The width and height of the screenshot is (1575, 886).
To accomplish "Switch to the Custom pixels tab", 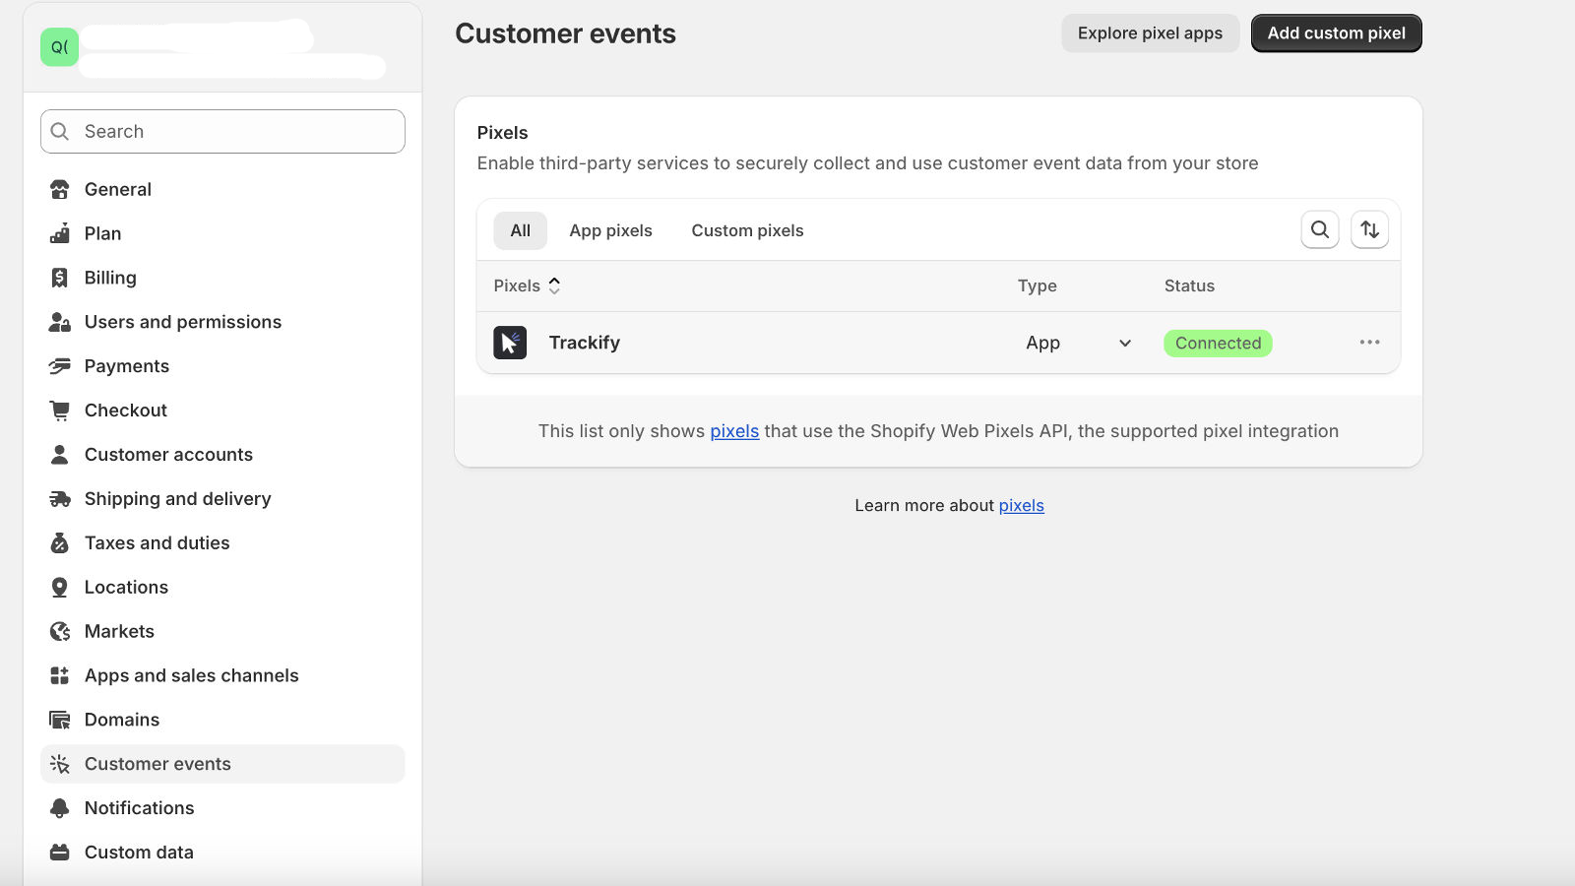I will tap(746, 229).
